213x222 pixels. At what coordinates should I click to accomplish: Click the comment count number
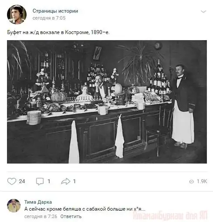point(49,181)
